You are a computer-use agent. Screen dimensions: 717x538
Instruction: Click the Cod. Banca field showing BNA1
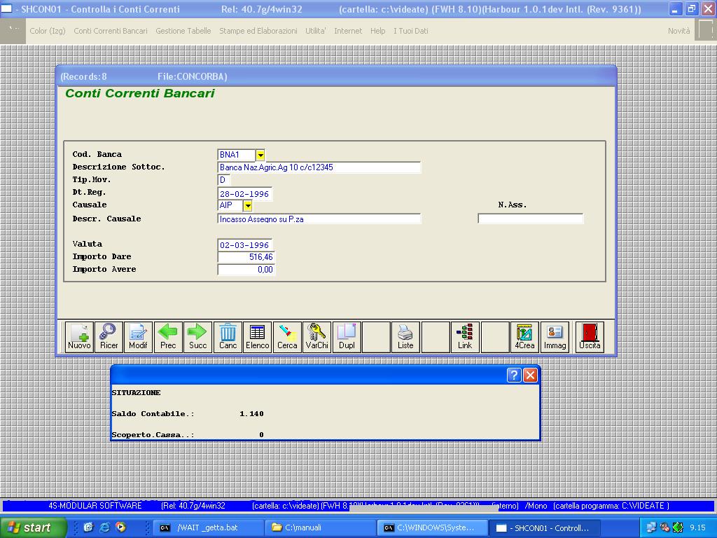[x=237, y=155]
